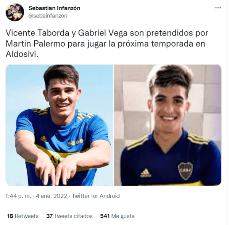The image size is (229, 225).
Task: Click the Adidas logo in the left photo
Action: [x=44, y=139]
